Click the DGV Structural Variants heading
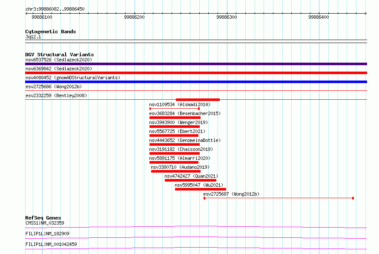The height and width of the screenshot is (254, 379). tap(60, 55)
